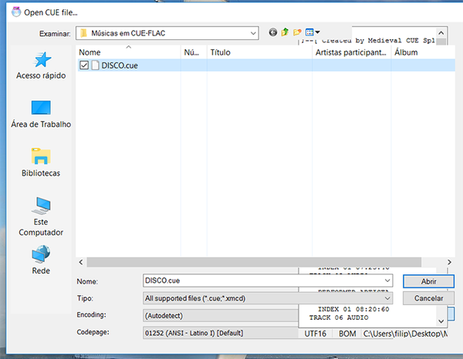Open Bibliotecas in the places bar
463x359 pixels.
click(x=41, y=163)
